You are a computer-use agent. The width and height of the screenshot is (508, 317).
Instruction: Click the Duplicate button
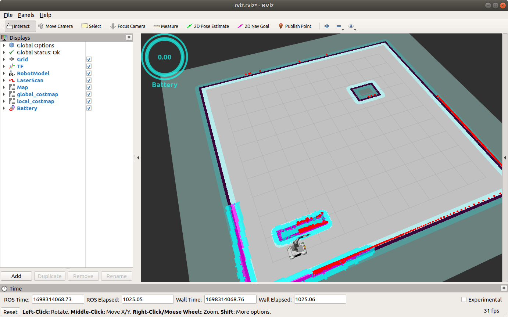(50, 276)
